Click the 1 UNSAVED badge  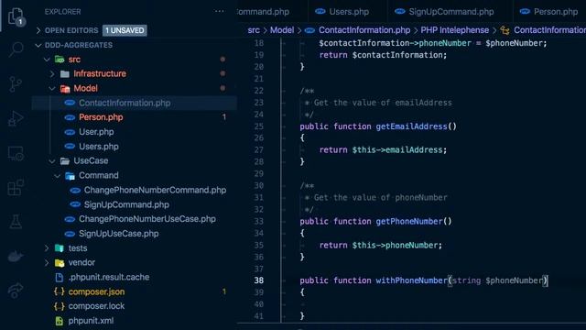point(125,30)
